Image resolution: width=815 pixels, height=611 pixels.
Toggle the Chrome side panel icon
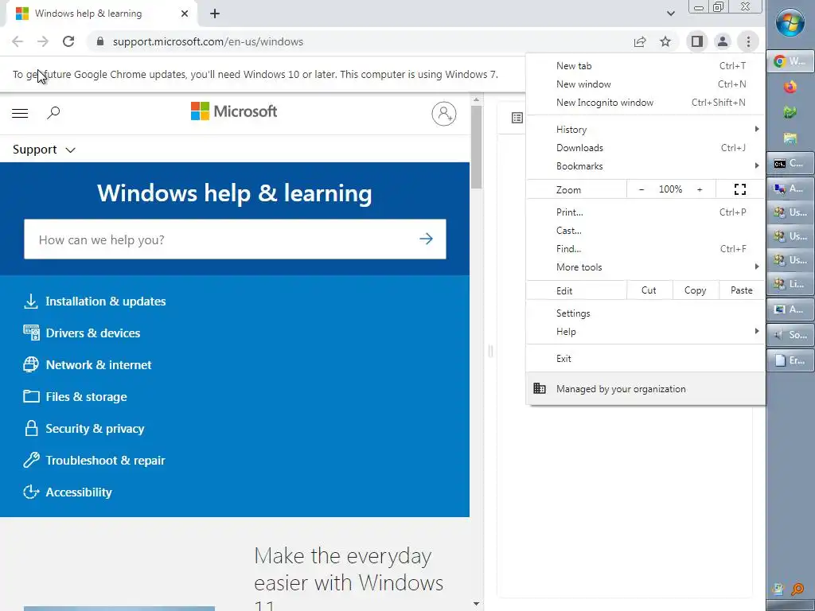[697, 41]
